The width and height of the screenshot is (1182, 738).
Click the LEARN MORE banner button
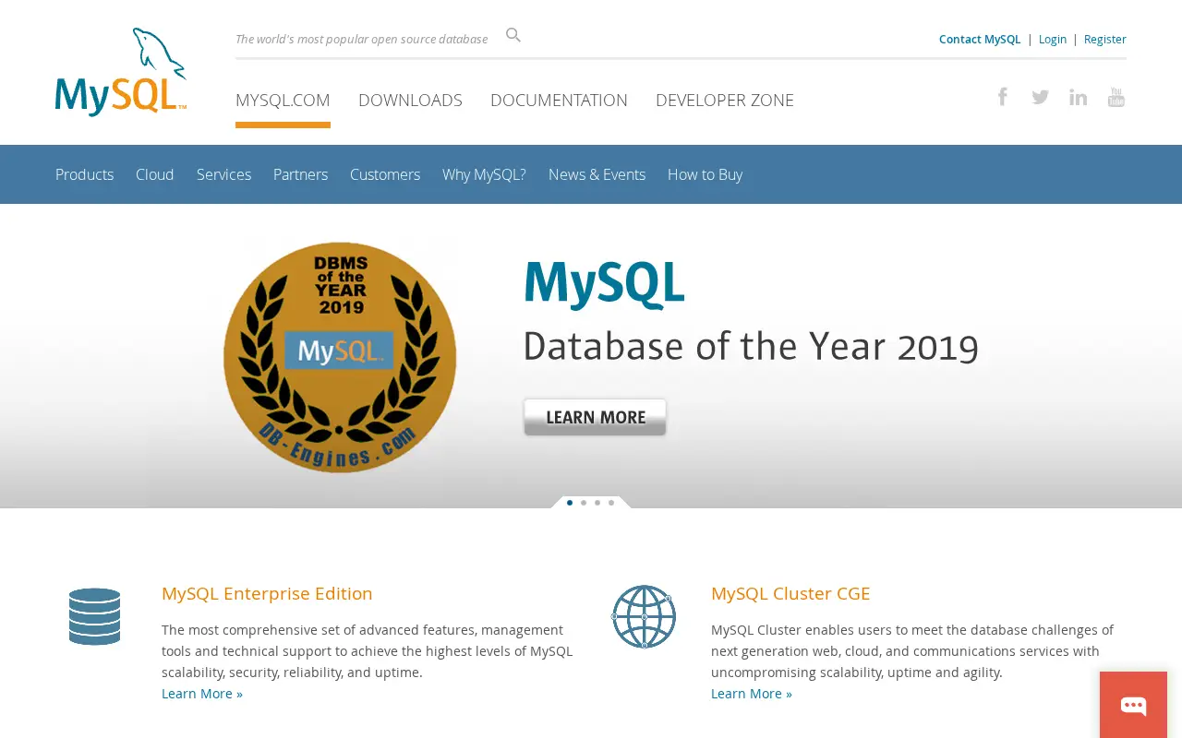pos(595,417)
